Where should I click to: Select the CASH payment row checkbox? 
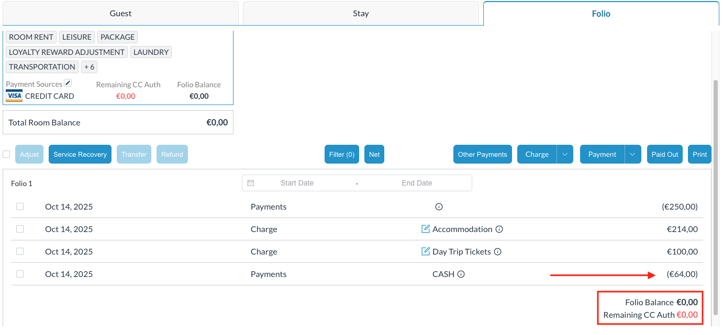point(20,274)
